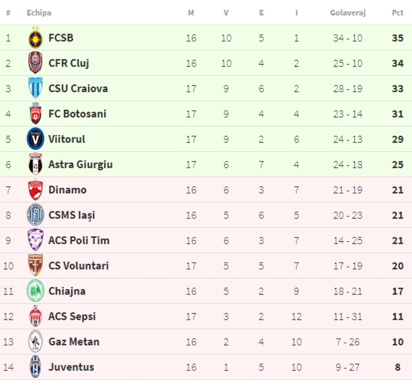Sort table by Pct column header
Screen dimensions: 412x389
pos(397,13)
